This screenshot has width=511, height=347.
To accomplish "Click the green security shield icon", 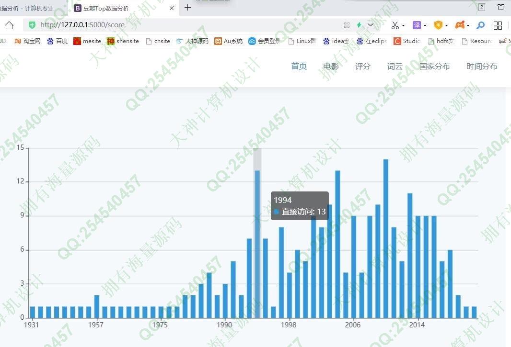I will coord(32,25).
